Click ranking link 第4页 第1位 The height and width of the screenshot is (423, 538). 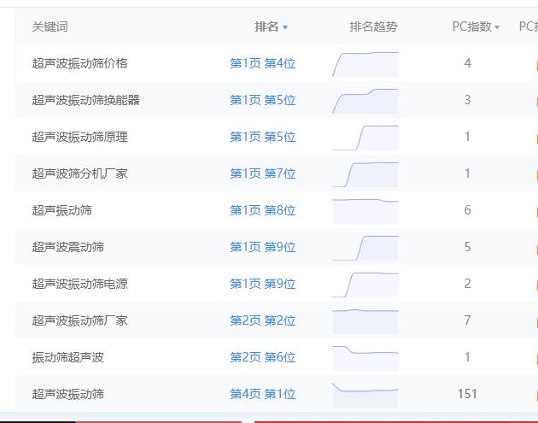pos(262,394)
